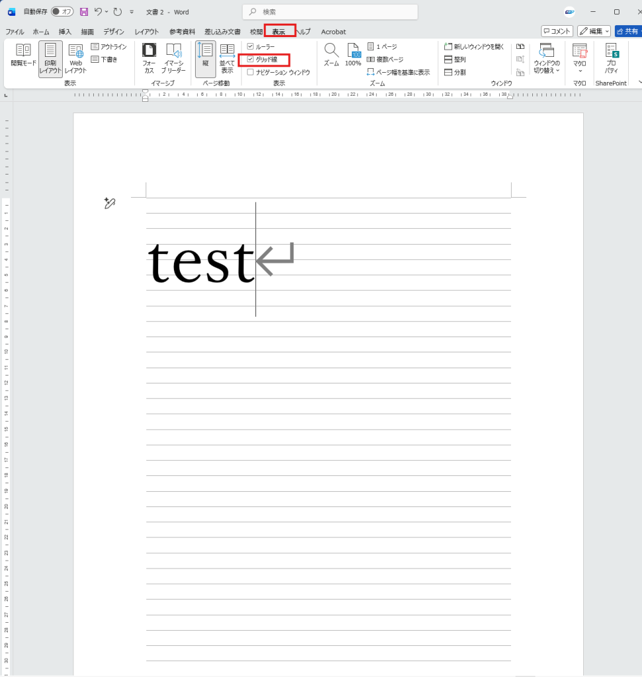Click in the 検索 search box
Viewport: 642px width, 677px height.
tap(331, 12)
